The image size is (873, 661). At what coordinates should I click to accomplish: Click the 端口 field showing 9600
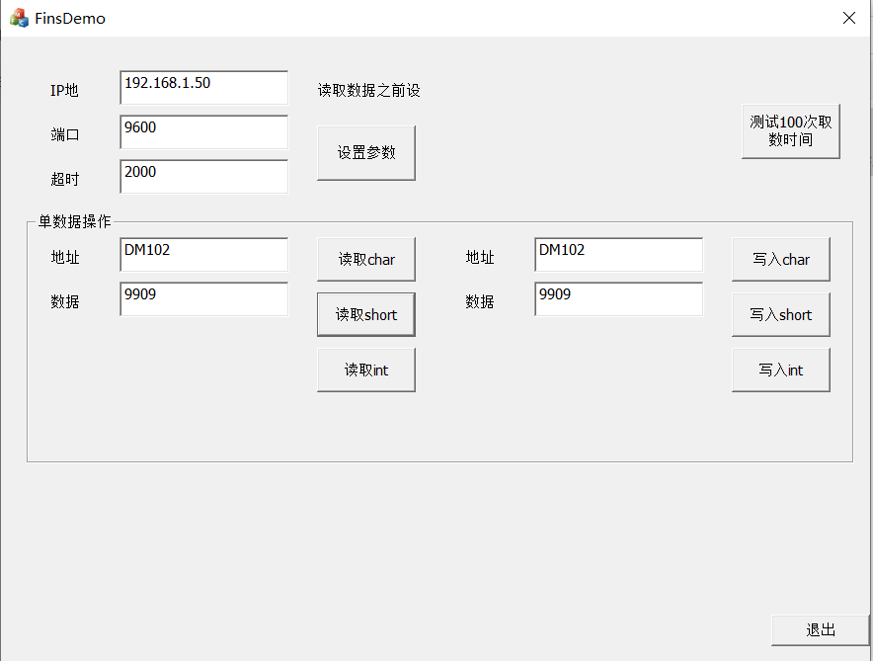(x=202, y=131)
